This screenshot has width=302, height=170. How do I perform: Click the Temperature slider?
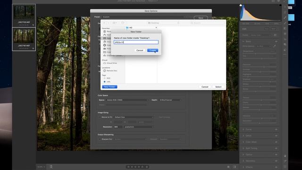coord(259,53)
